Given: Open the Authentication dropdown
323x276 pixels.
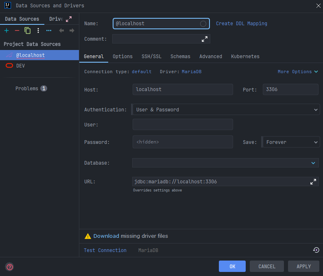Looking at the screenshot, I should tap(226, 109).
